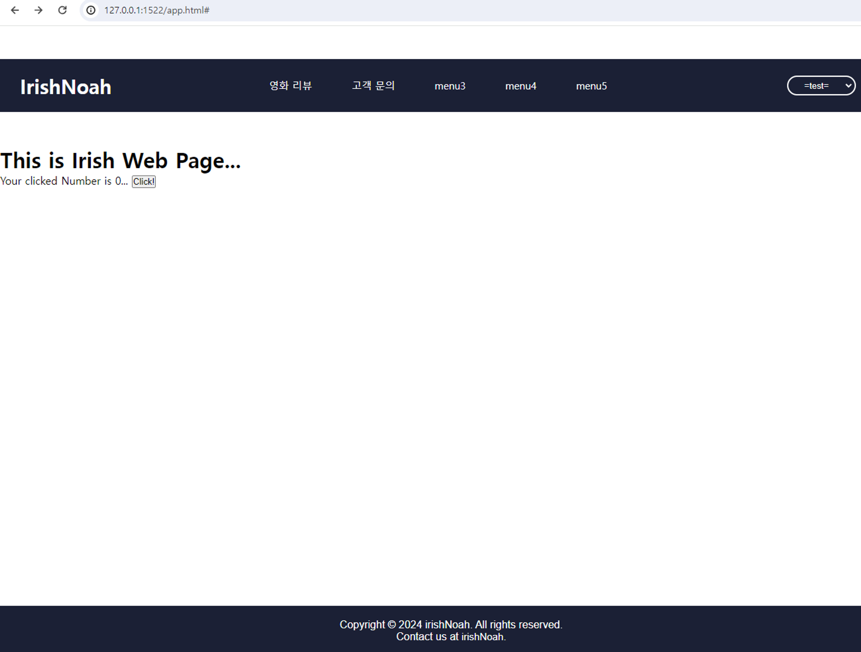Select menu5 in navigation bar
The image size is (861, 652).
click(x=591, y=86)
